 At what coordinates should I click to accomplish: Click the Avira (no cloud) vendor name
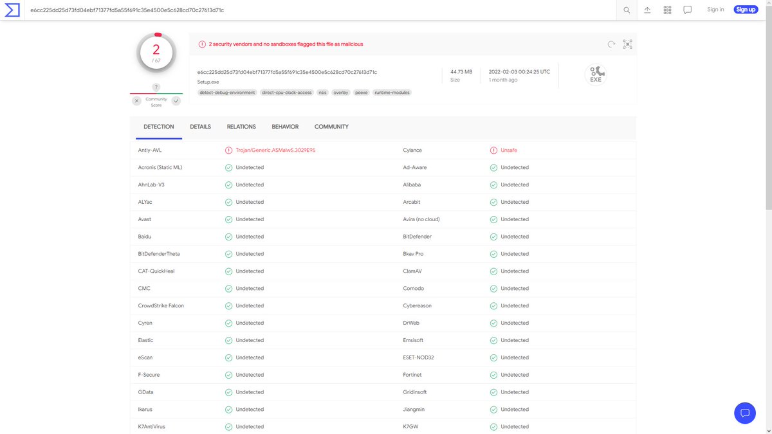point(421,219)
